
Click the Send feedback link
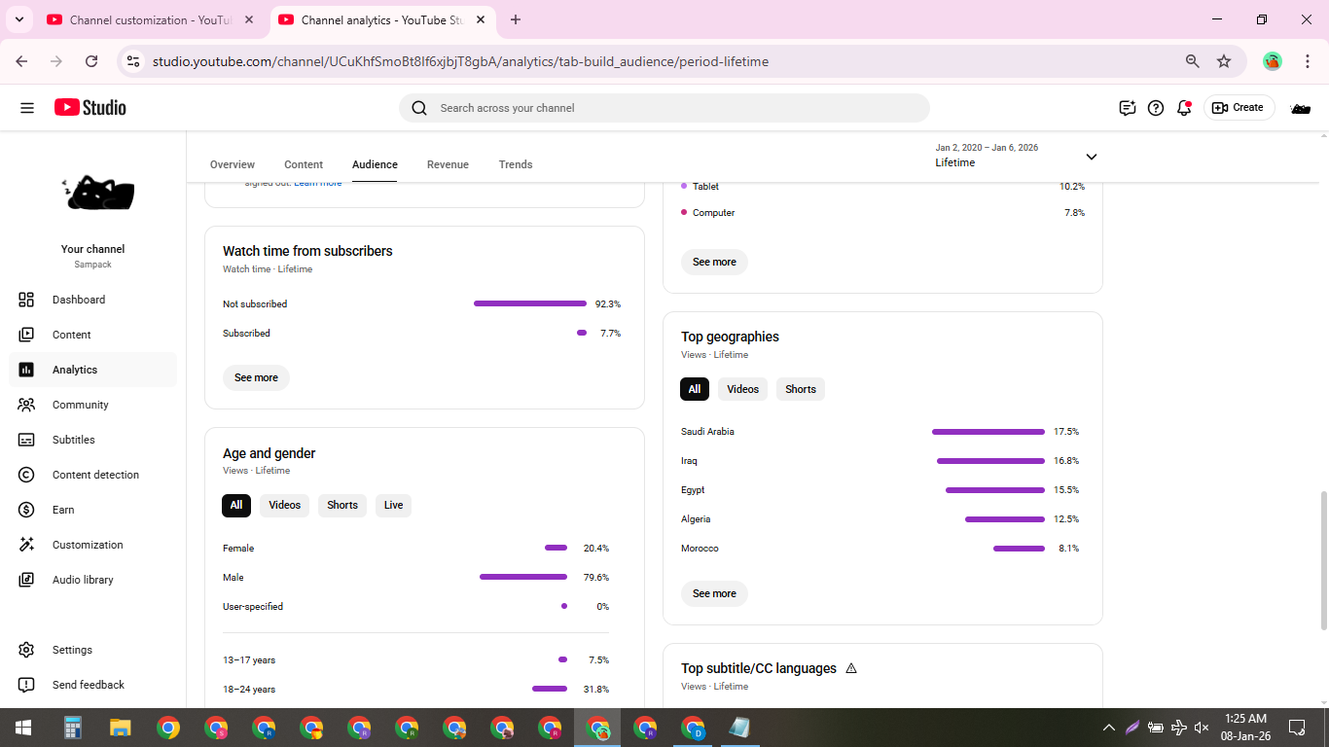(88, 685)
